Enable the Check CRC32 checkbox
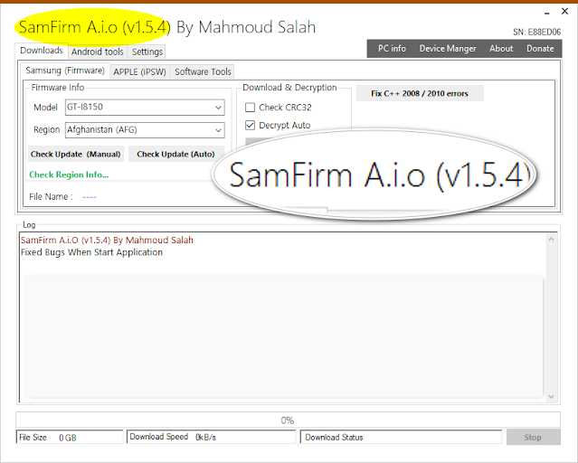The image size is (578, 463). point(250,108)
